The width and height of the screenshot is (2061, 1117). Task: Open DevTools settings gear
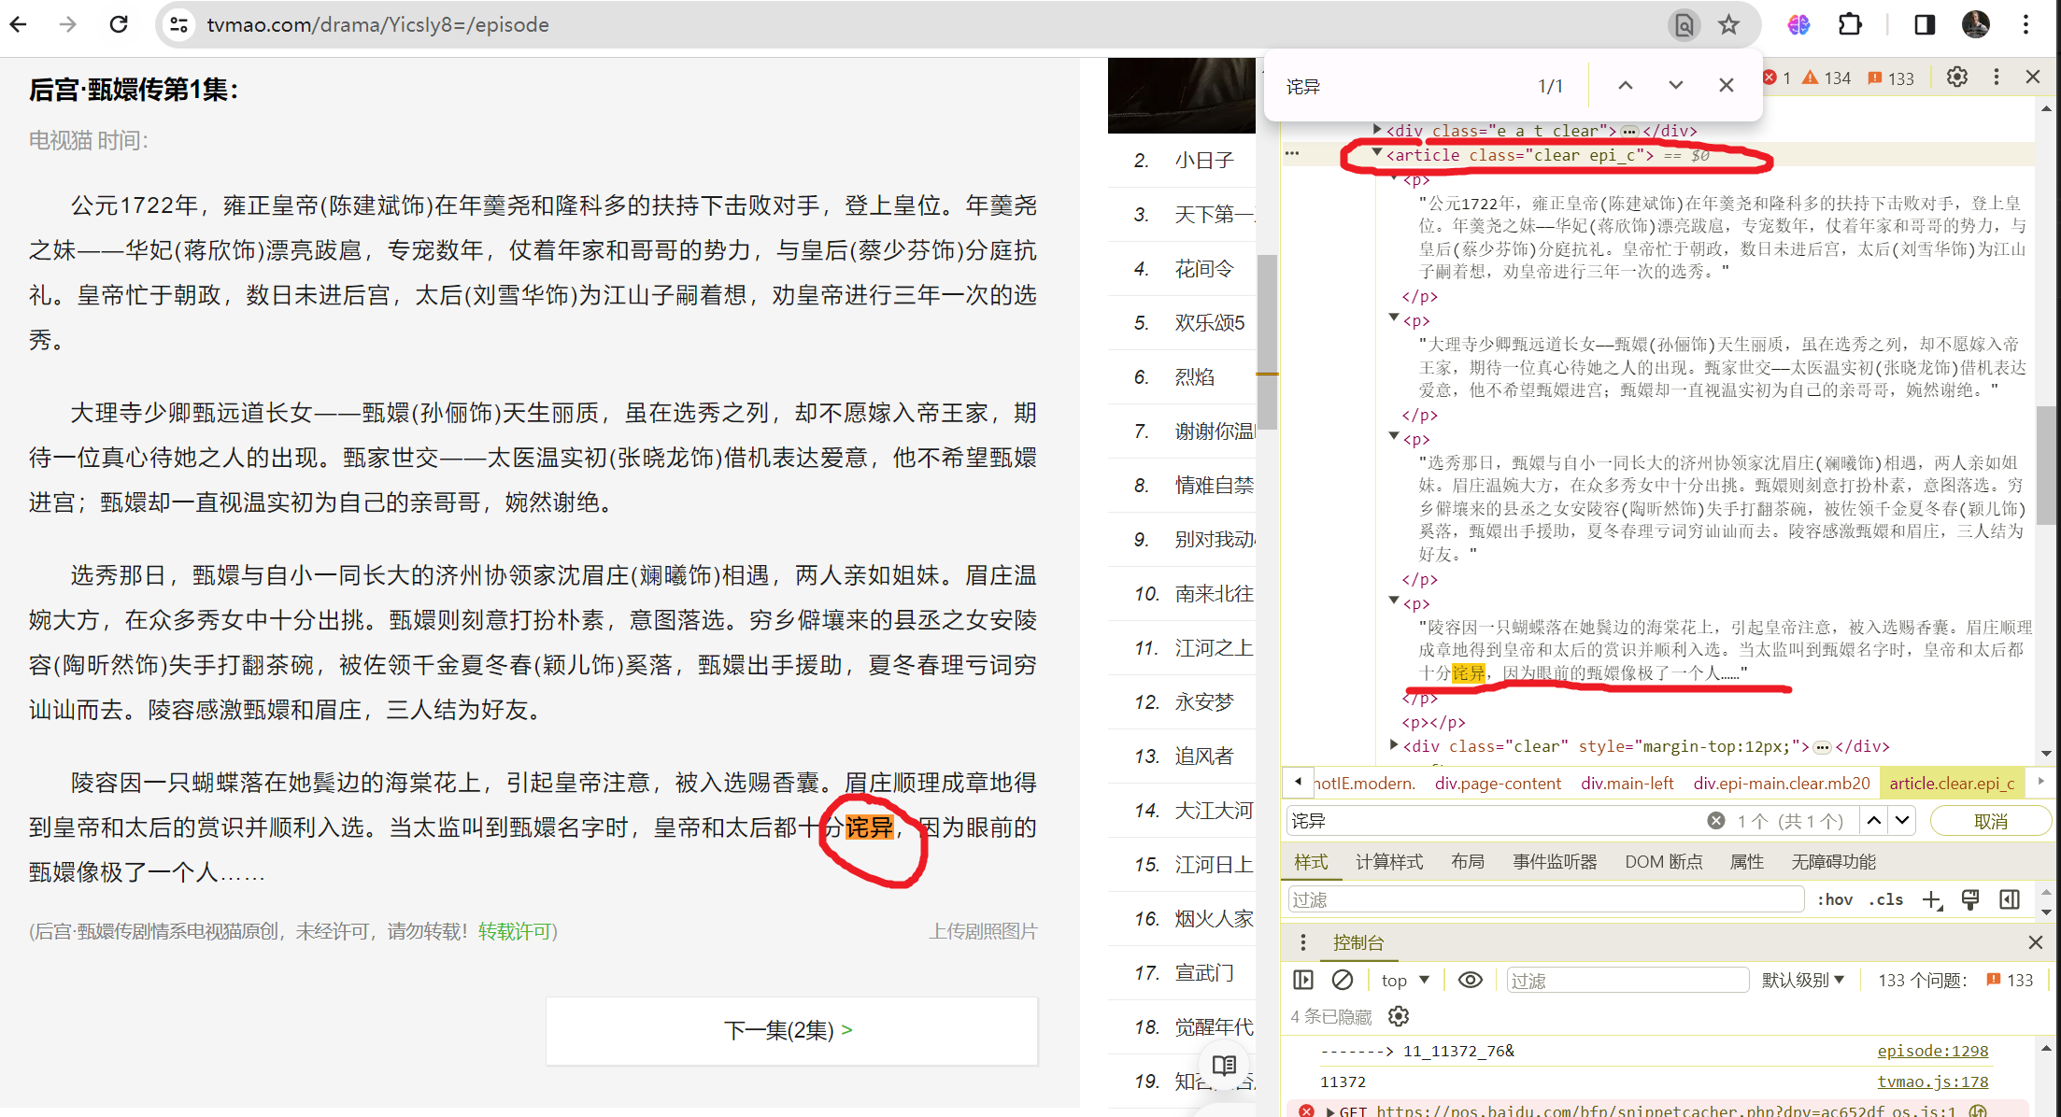1956,78
